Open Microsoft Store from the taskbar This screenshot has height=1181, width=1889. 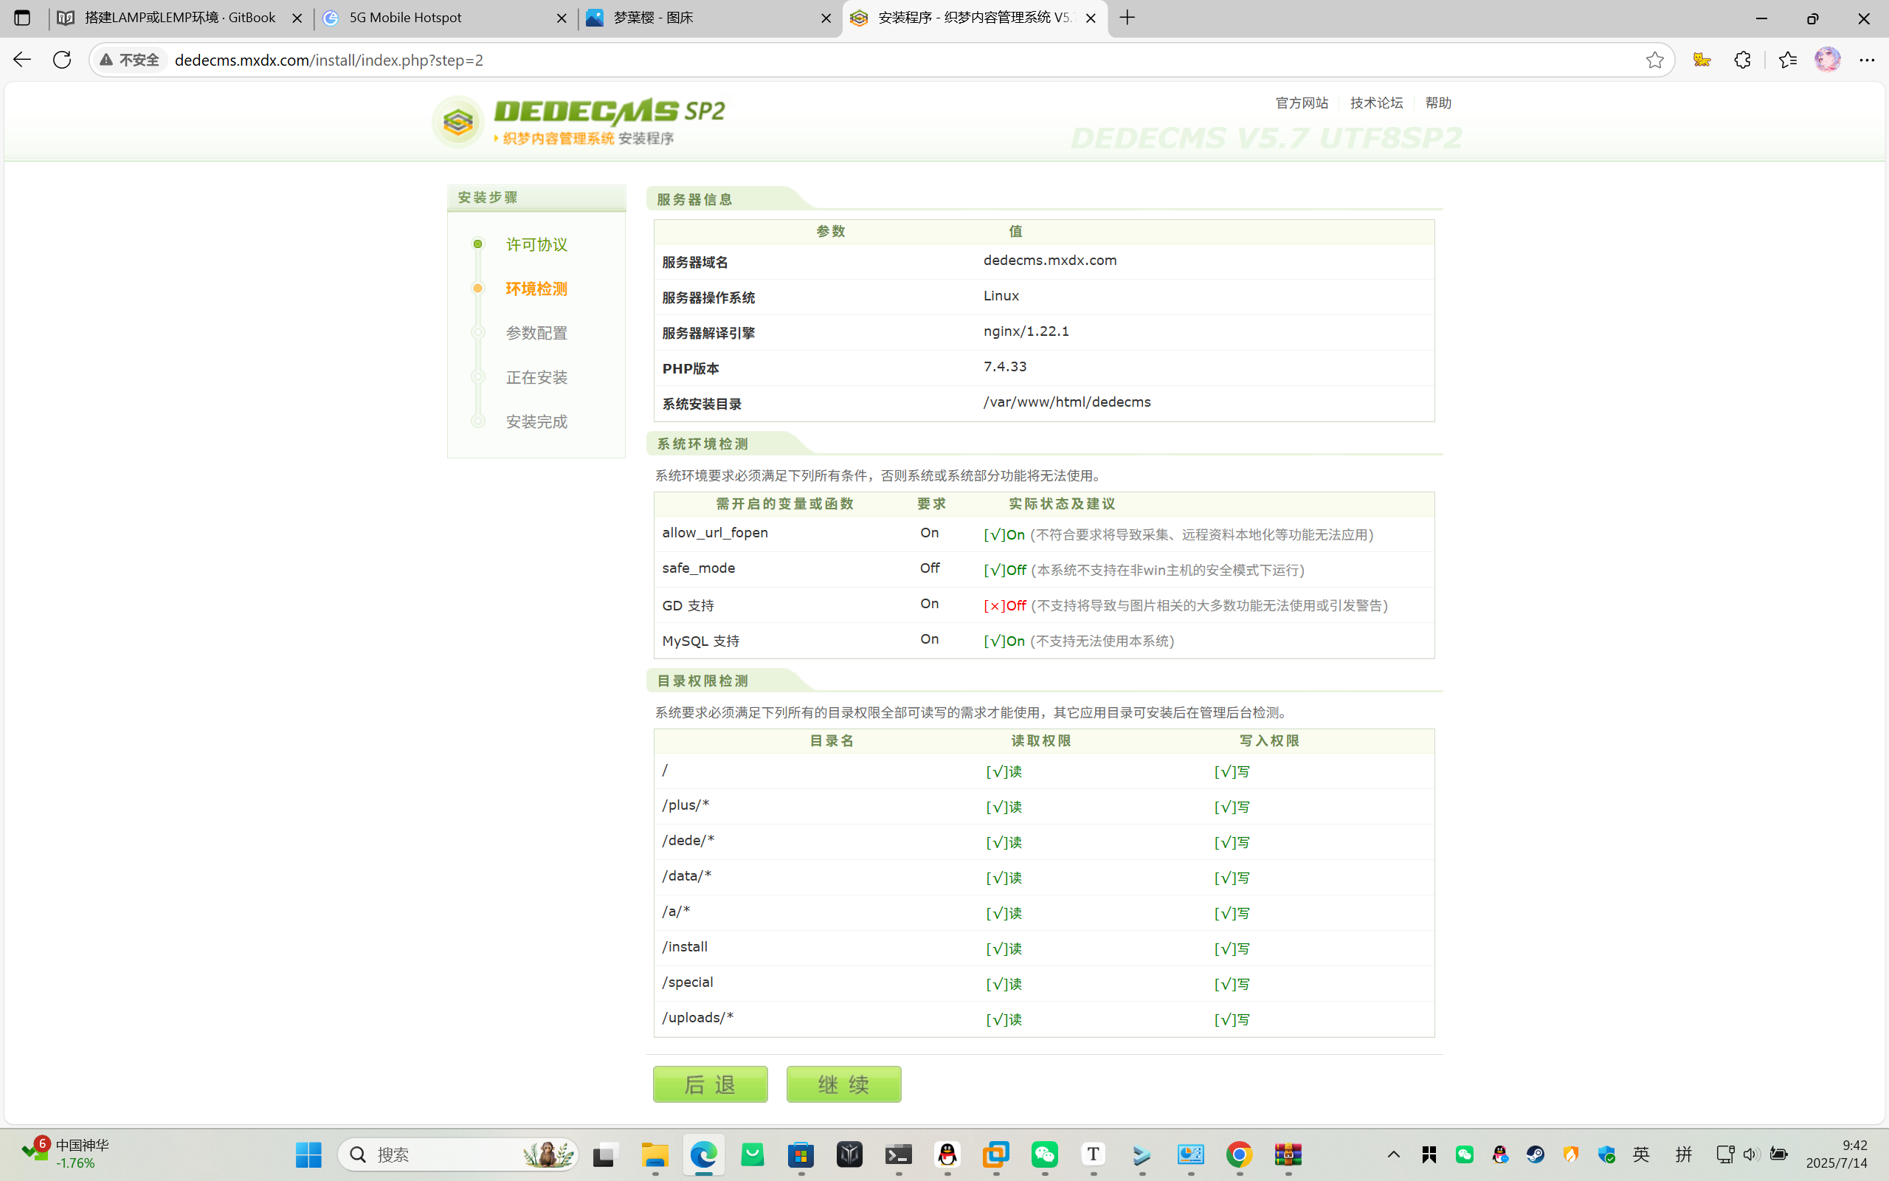click(x=801, y=1154)
